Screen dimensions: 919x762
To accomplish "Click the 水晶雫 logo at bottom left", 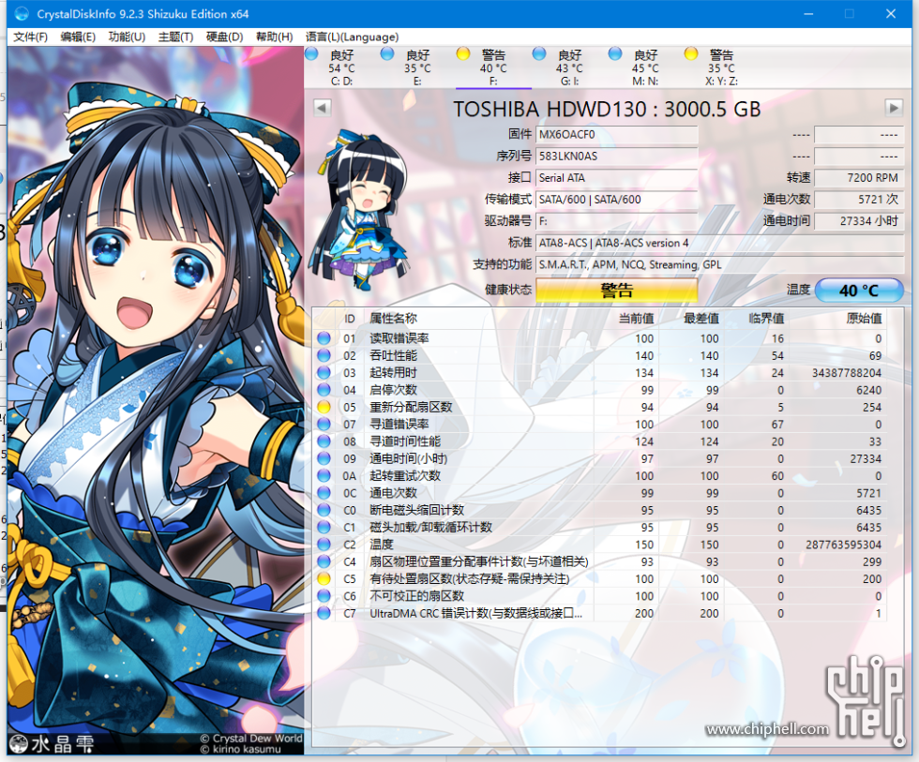I will point(52,744).
